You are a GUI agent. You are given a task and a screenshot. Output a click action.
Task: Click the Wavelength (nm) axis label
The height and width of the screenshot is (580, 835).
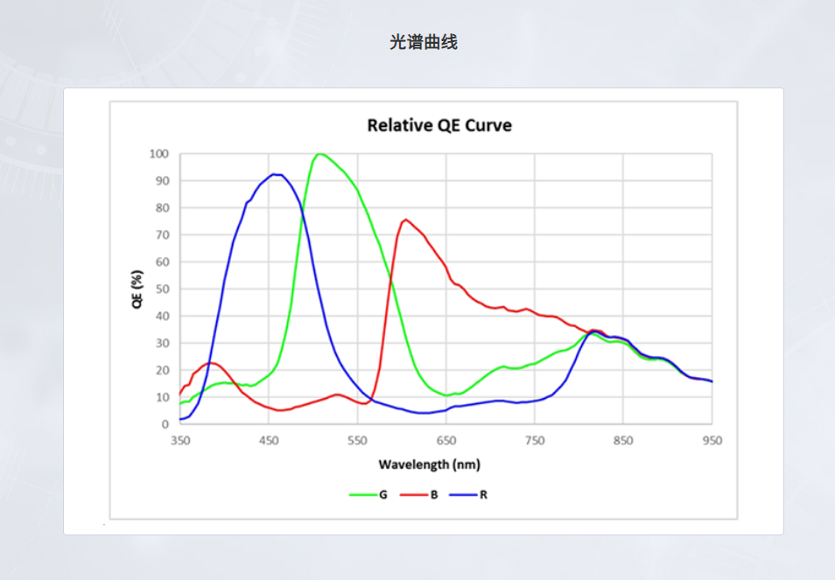(x=429, y=465)
